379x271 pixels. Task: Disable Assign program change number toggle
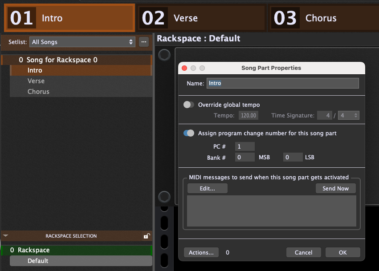point(189,133)
